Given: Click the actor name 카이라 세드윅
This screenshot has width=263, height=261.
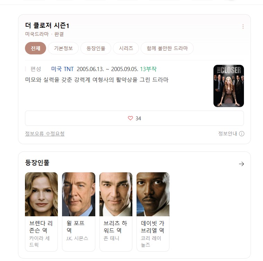Looking at the screenshot, I should click(x=40, y=241).
